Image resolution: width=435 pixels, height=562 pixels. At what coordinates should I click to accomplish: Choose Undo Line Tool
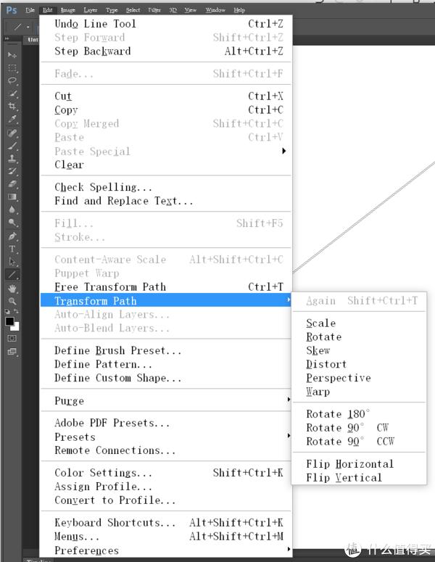click(x=166, y=24)
